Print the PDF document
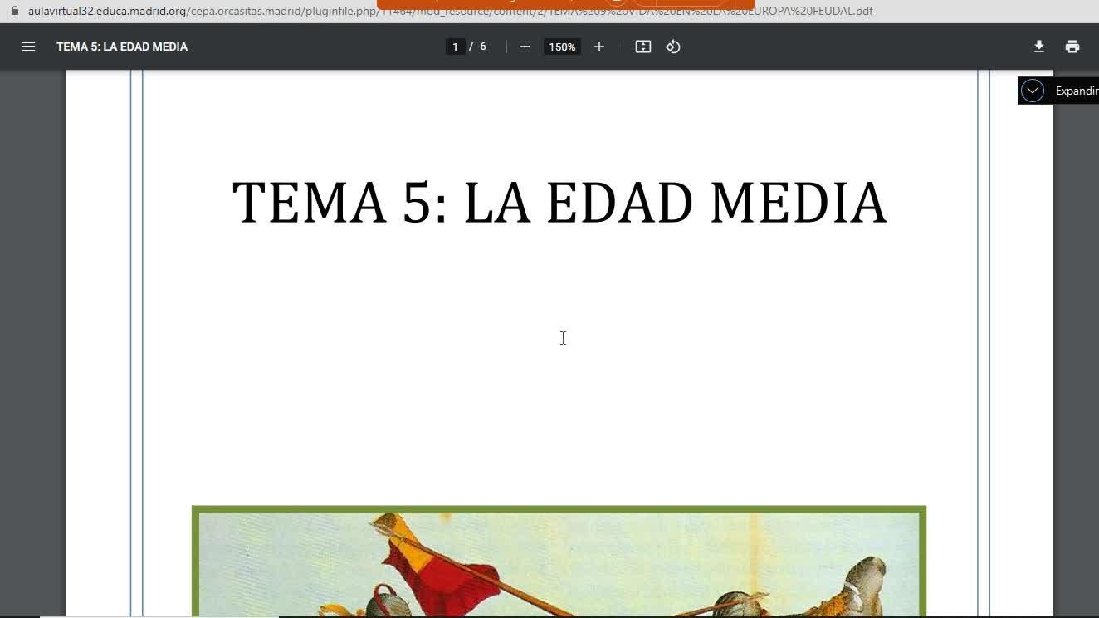 tap(1072, 47)
